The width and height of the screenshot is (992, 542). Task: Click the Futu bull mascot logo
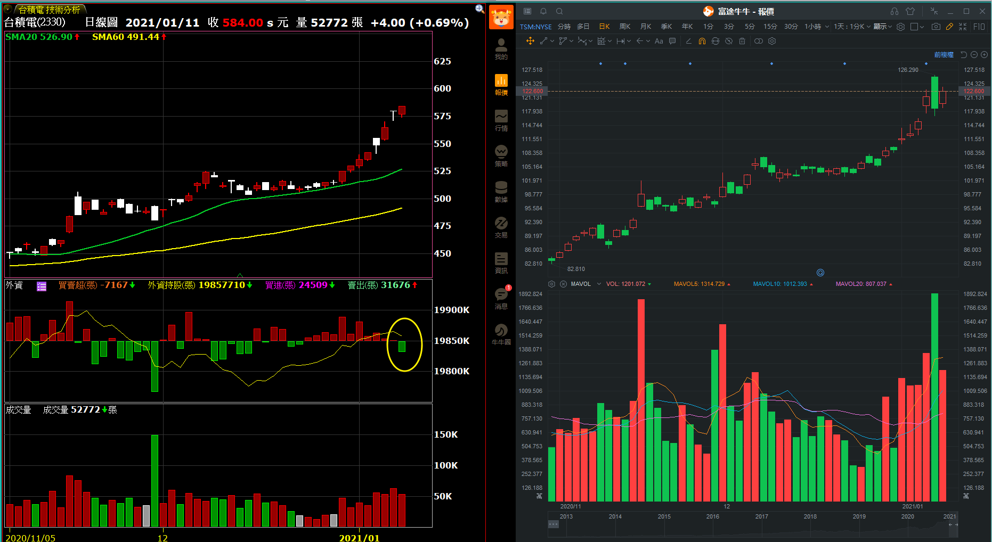tap(501, 17)
